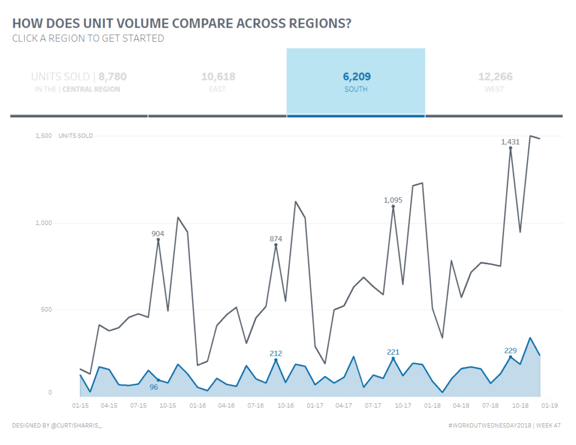Click the 1,000 gridline label on the y-axis
The height and width of the screenshot is (445, 576).
pos(43,223)
